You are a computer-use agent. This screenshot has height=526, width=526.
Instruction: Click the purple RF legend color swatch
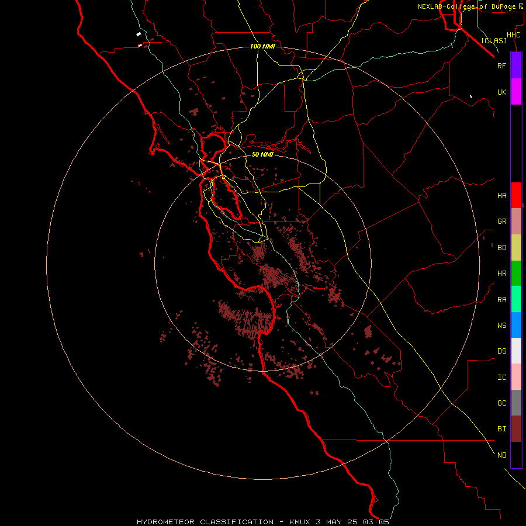pyautogui.click(x=516, y=65)
